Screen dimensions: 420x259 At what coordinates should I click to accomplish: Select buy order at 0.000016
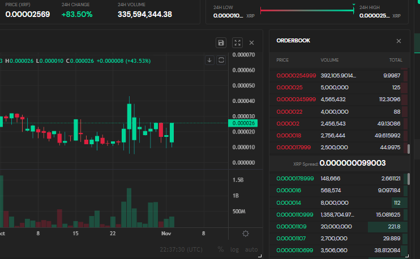[x=338, y=191]
